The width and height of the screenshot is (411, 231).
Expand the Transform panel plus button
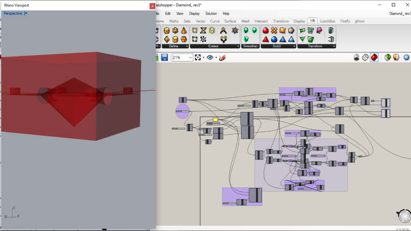pyautogui.click(x=334, y=46)
